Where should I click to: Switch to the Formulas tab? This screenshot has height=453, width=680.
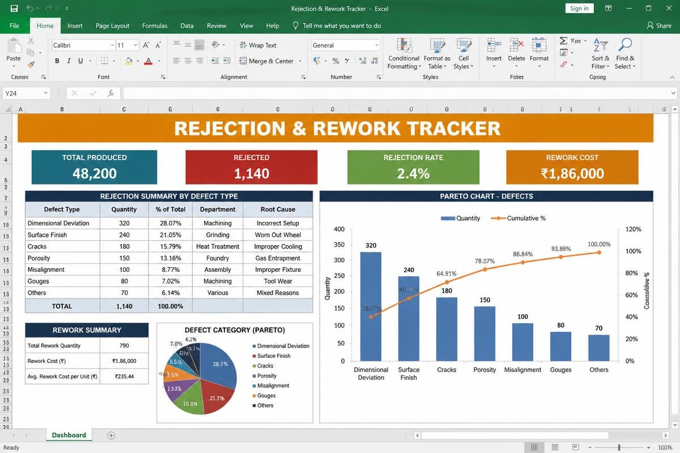tap(155, 25)
